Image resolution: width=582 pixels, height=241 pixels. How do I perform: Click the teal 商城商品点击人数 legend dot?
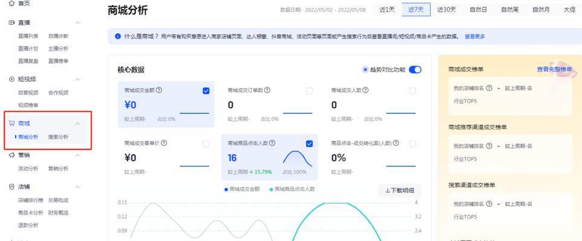(271, 189)
